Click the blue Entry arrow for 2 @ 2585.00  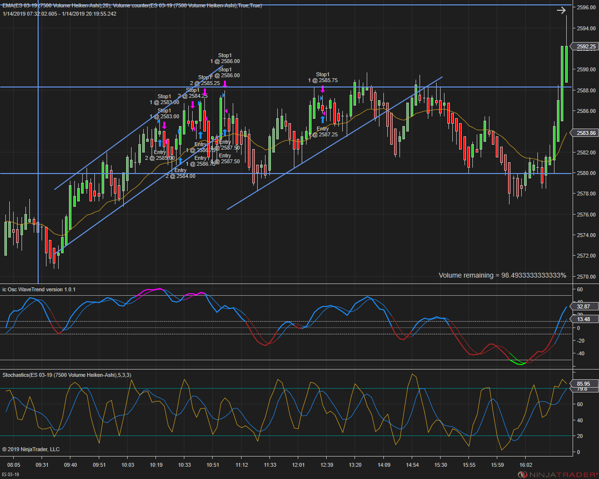click(160, 143)
